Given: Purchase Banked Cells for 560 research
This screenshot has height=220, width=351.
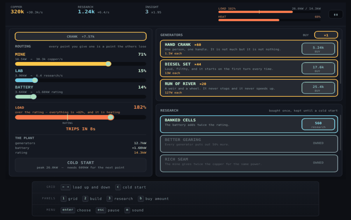Looking at the screenshot, I should [x=318, y=124].
